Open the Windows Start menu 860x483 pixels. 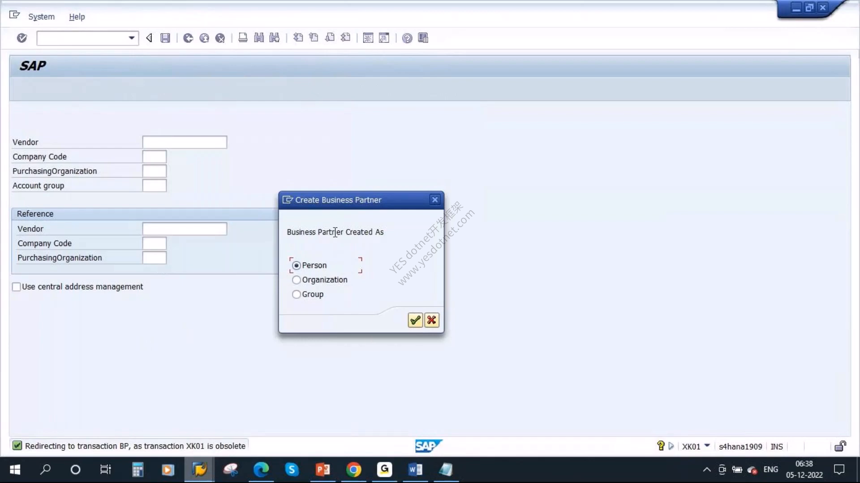point(15,470)
